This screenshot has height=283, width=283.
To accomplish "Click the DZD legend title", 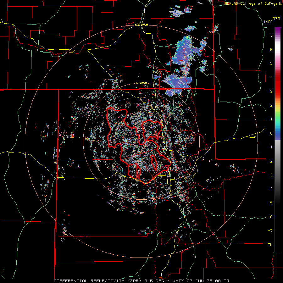I will pyautogui.click(x=276, y=19).
